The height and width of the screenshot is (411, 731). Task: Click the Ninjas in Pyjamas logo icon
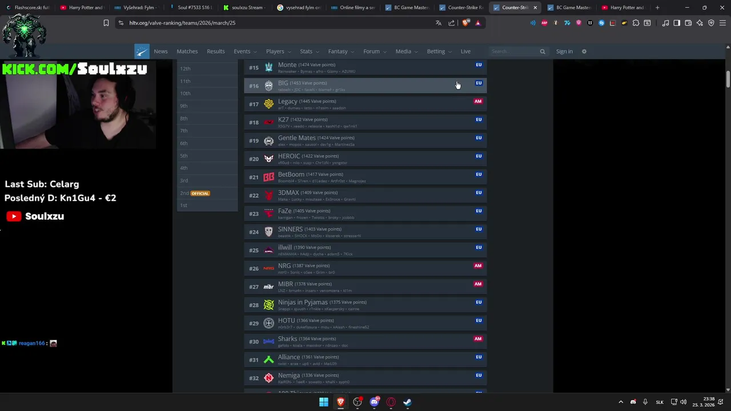point(268,305)
